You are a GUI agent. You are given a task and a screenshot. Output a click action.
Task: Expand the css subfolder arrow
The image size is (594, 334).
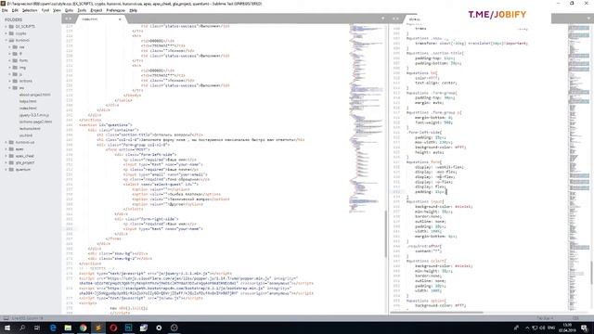pyautogui.click(x=10, y=47)
